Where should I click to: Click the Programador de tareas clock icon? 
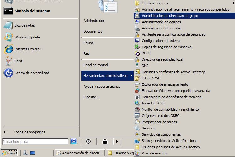pyautogui.click(x=137, y=122)
